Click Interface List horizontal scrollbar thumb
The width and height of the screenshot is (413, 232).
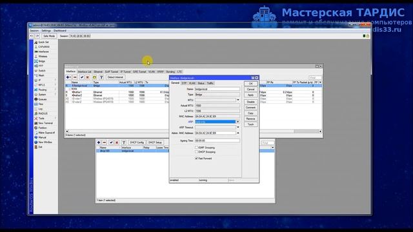306,131
